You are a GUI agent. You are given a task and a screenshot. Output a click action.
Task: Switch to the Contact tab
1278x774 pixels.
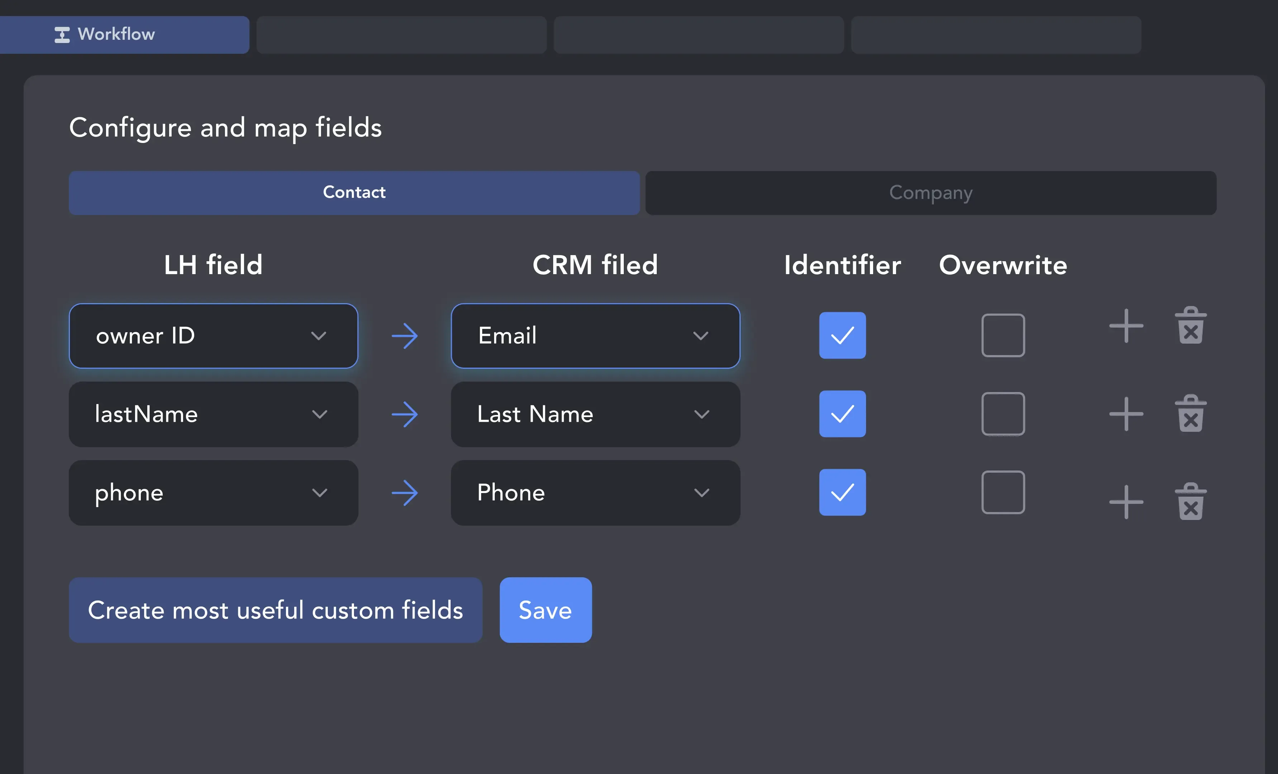tap(354, 192)
